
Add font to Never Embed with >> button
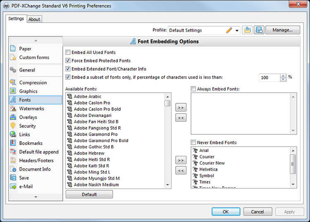pyautogui.click(x=181, y=160)
